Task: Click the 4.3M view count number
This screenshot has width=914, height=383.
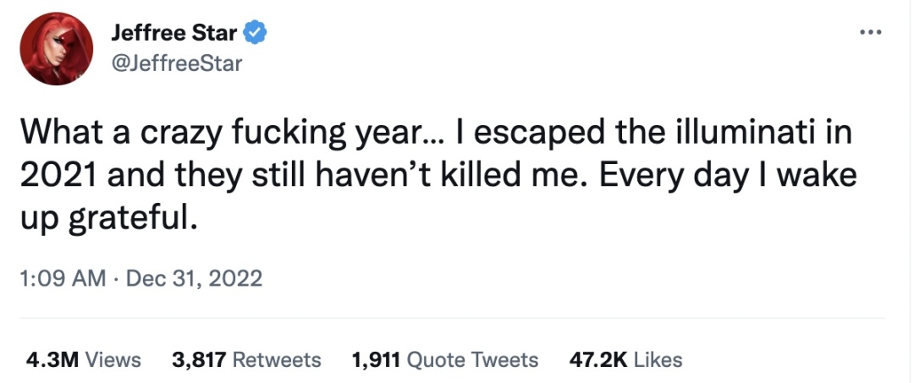Action: [52, 359]
